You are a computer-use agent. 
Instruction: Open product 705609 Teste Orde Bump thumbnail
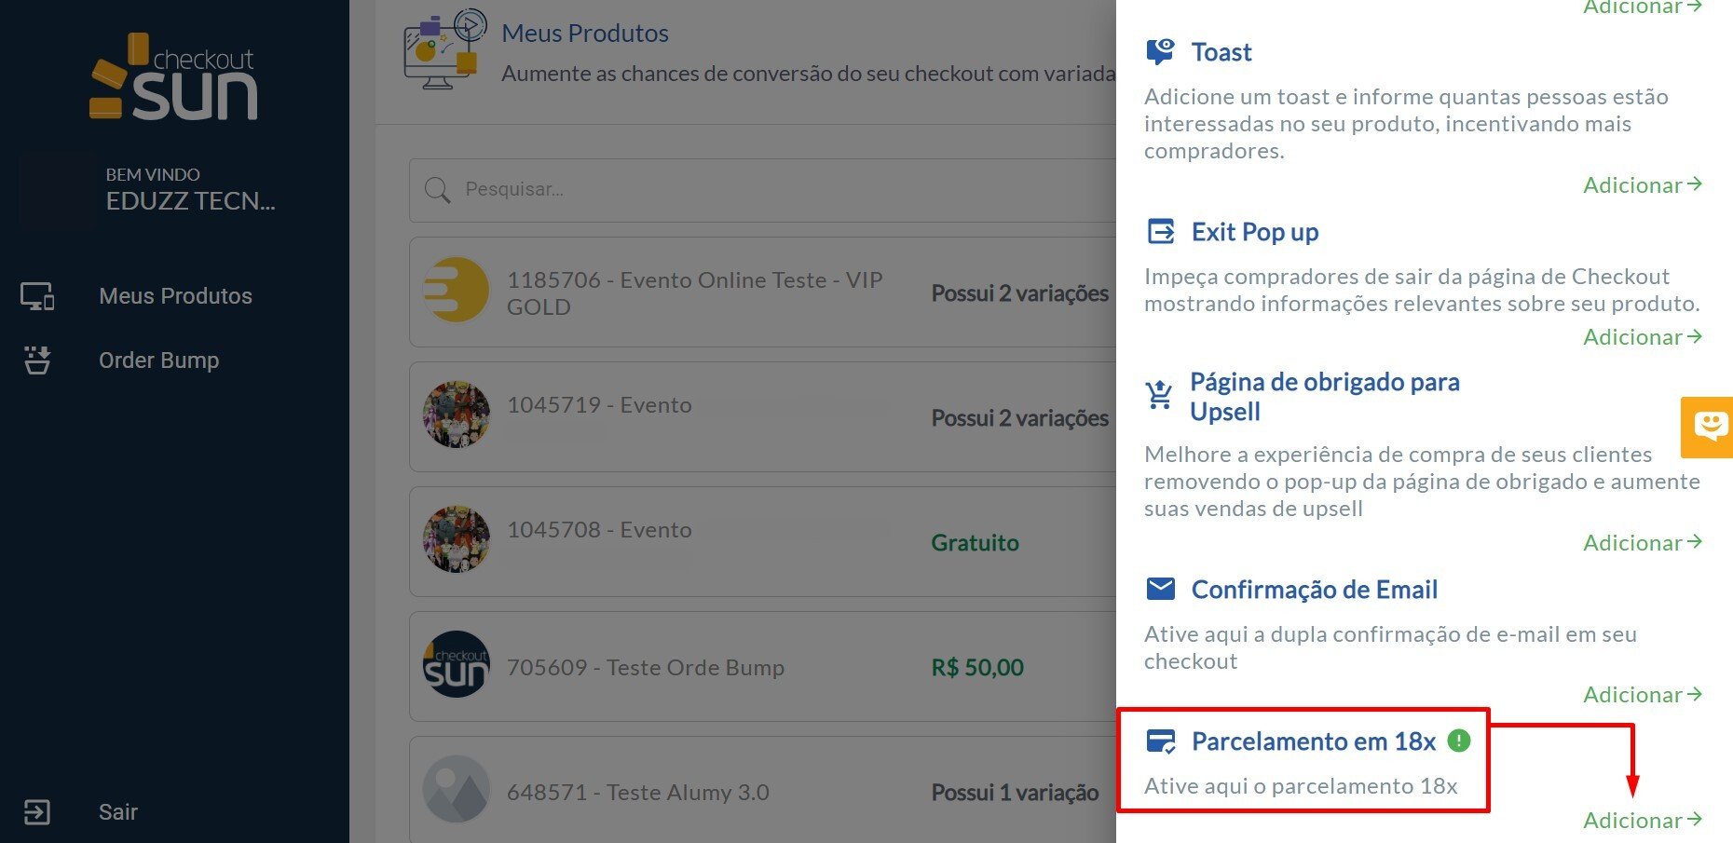457,665
